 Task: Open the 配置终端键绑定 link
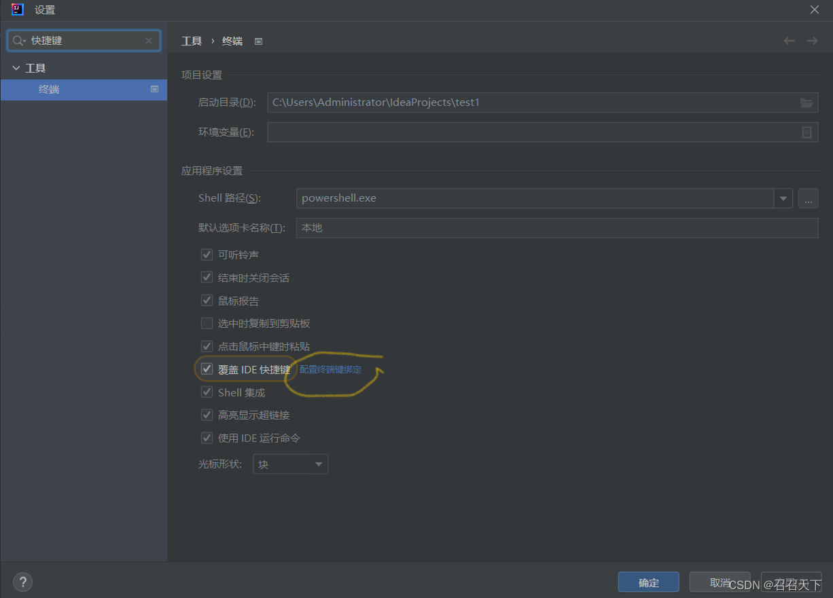tap(331, 369)
